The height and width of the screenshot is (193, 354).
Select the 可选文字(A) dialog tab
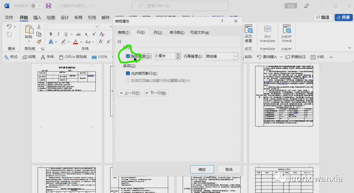click(200, 32)
